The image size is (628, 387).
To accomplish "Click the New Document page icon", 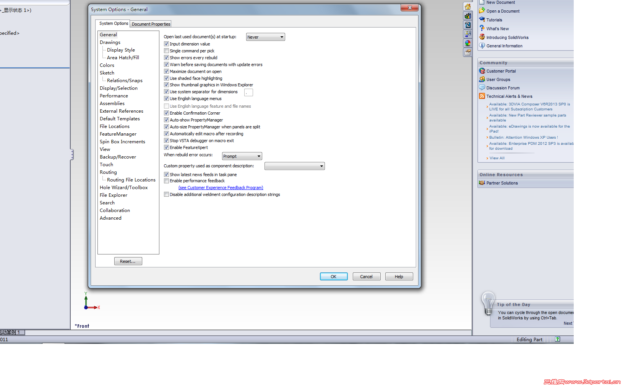I will [x=482, y=2].
